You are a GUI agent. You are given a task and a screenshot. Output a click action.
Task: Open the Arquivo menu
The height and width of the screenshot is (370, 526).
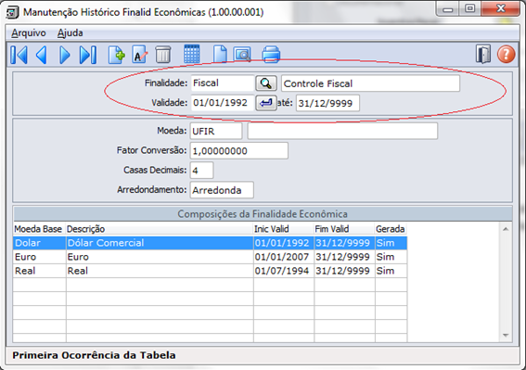click(x=29, y=32)
